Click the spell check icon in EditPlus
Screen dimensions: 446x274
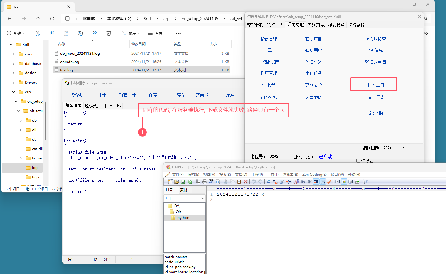click(x=211, y=182)
